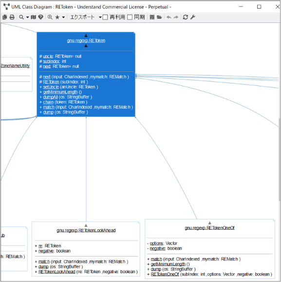Open the gnu.regexp.RETokenLookAhead class link

tap(86, 230)
